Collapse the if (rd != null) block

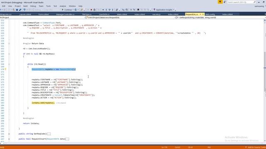pyautogui.click(x=9, y=54)
